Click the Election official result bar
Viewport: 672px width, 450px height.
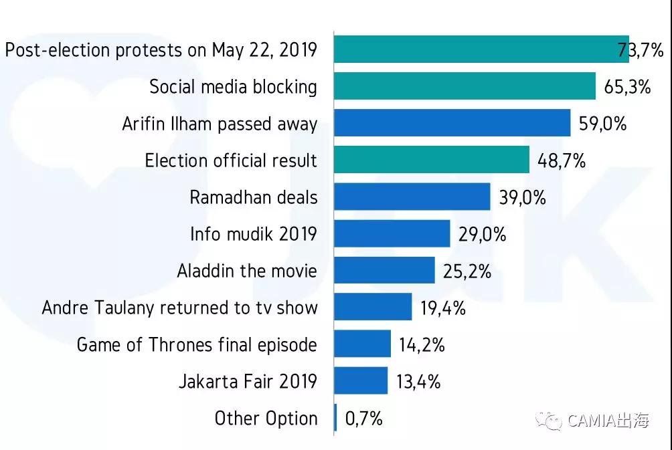pyautogui.click(x=431, y=160)
